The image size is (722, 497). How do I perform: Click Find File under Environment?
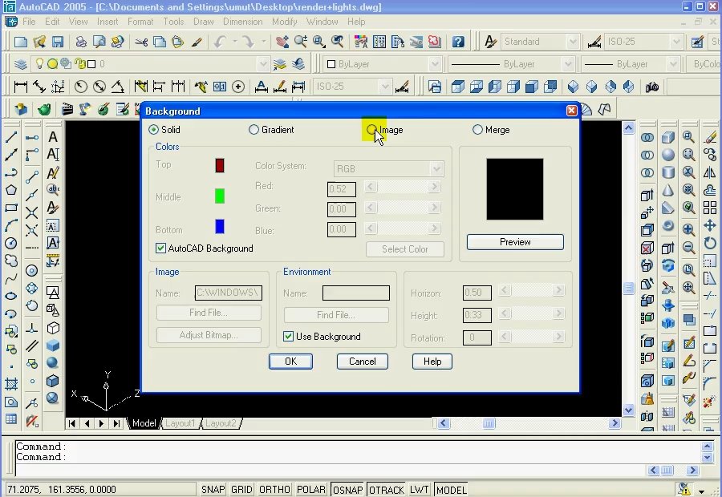(x=336, y=315)
